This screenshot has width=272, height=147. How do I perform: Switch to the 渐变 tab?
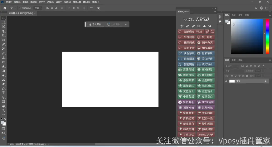240,15
